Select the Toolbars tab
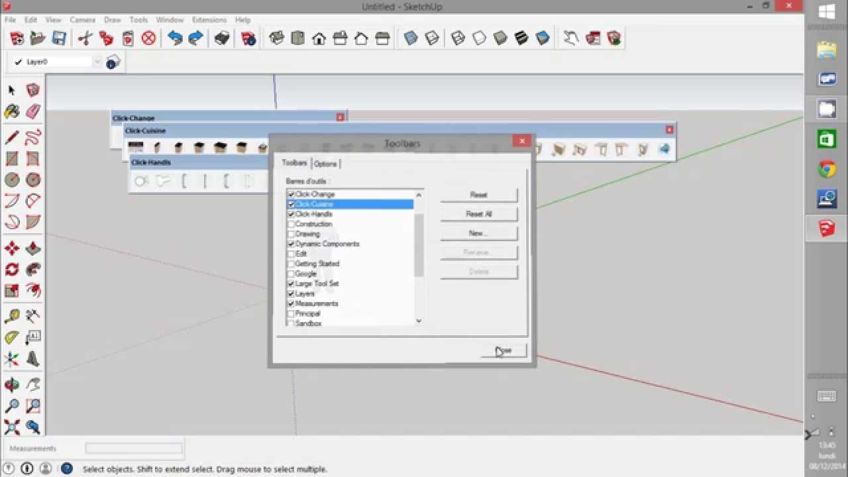This screenshot has width=848, height=477. pyautogui.click(x=295, y=163)
